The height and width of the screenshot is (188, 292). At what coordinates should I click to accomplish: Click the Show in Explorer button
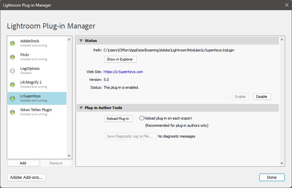120,59
